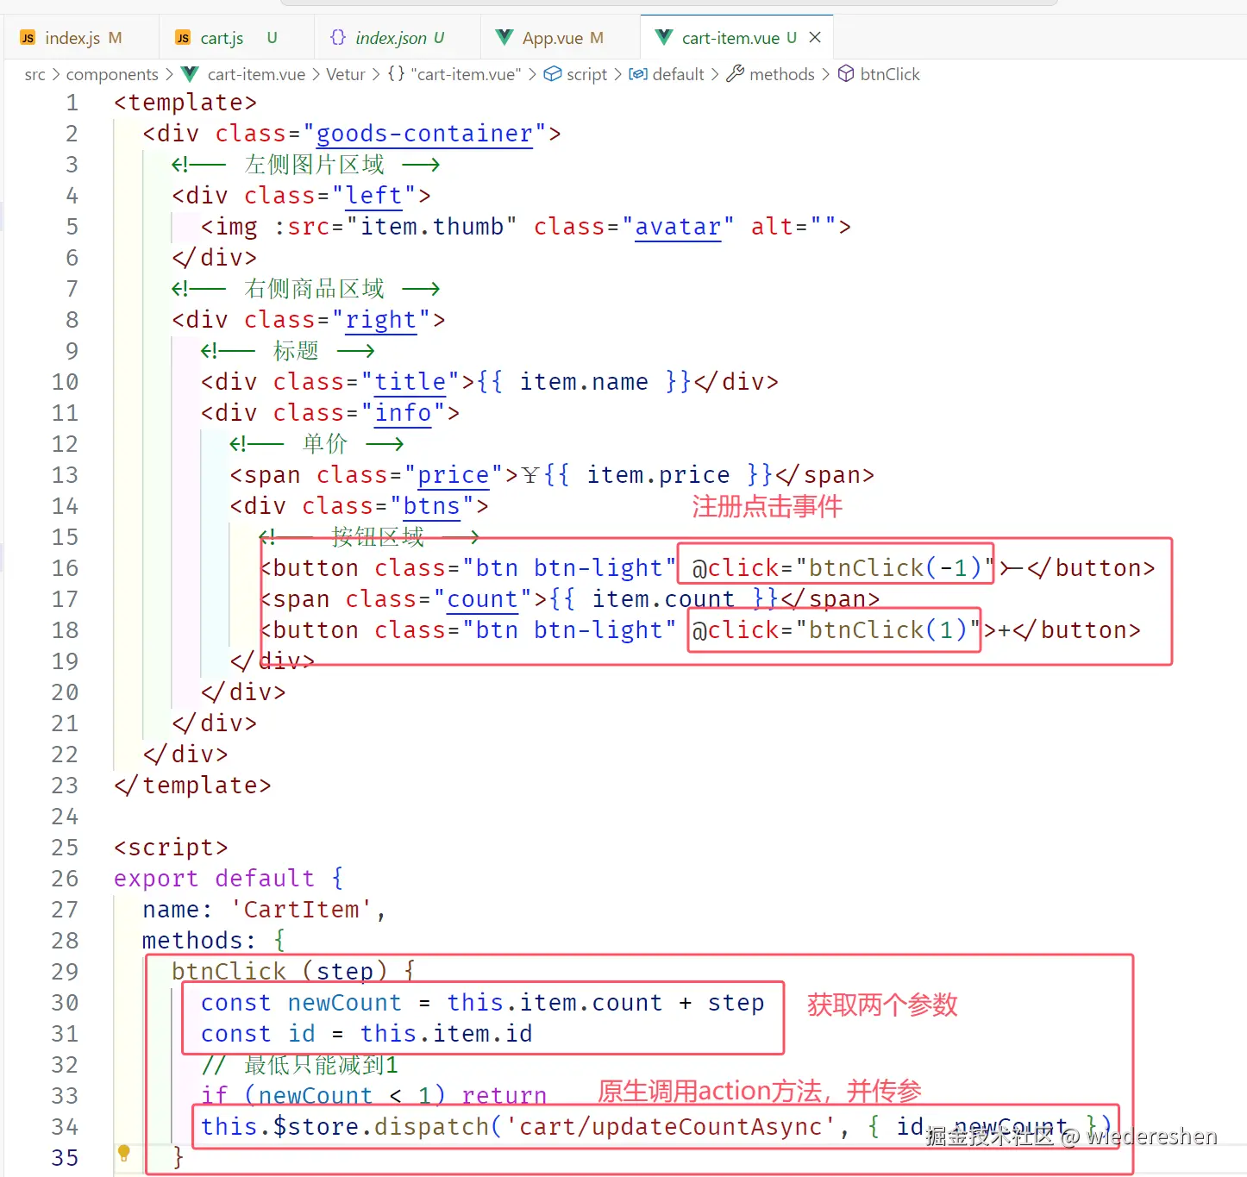Click item.price on line 13

[658, 475]
